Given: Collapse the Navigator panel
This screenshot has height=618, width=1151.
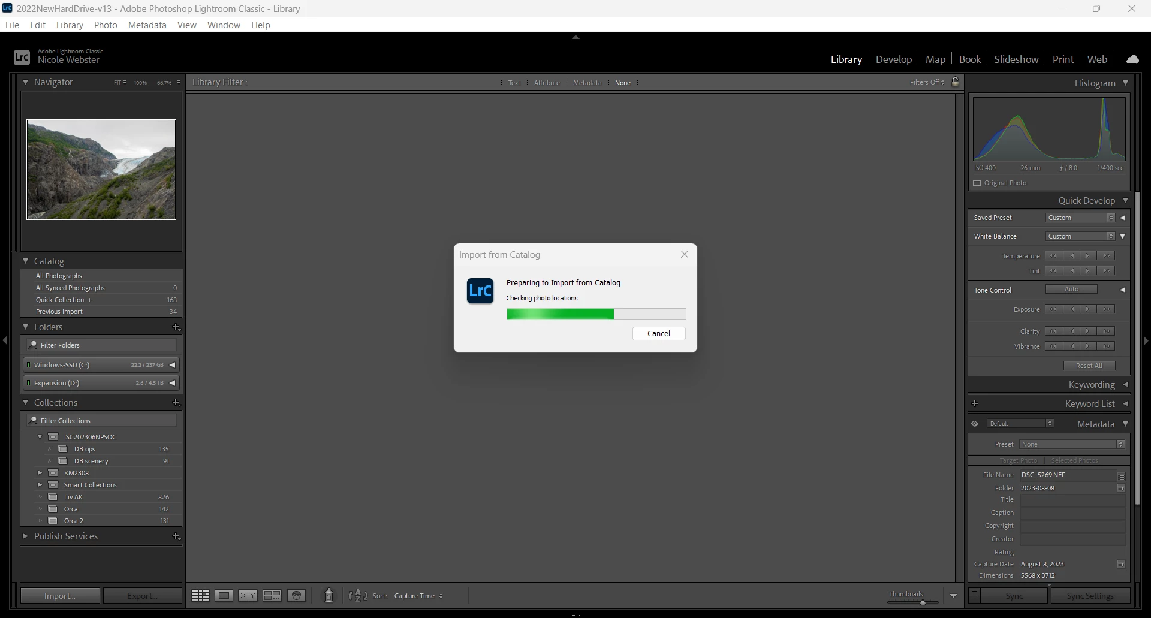Looking at the screenshot, I should (x=26, y=82).
